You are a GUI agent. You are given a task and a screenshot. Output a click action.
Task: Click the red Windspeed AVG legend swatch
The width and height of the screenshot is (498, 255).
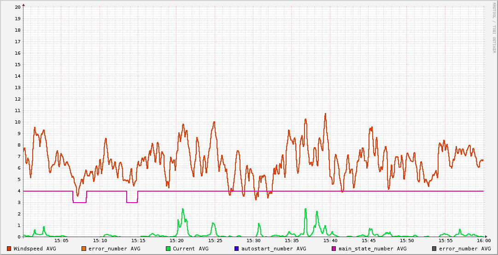(9, 249)
